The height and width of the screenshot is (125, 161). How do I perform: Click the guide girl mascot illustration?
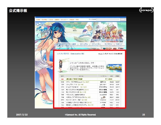pos(61,66)
